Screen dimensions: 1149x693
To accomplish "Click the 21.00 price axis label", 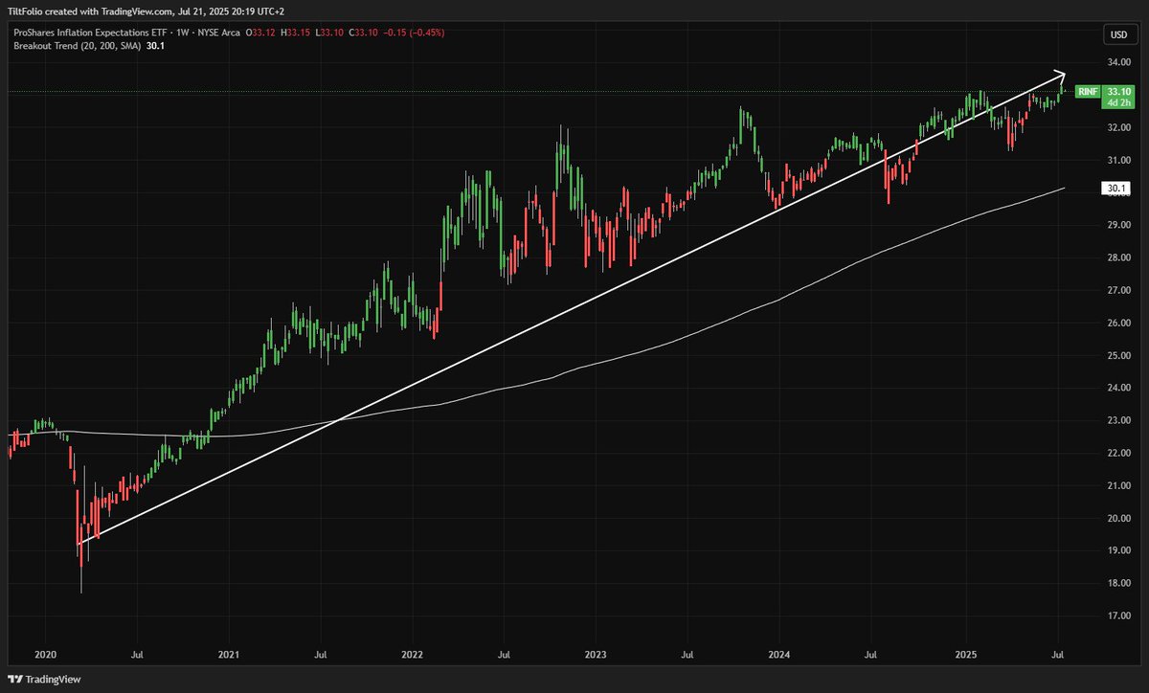I will click(x=1121, y=486).
